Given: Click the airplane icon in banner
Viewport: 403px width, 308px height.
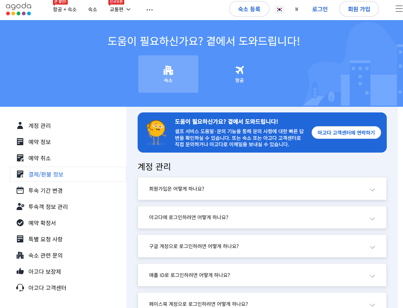Looking at the screenshot, I should pyautogui.click(x=240, y=70).
